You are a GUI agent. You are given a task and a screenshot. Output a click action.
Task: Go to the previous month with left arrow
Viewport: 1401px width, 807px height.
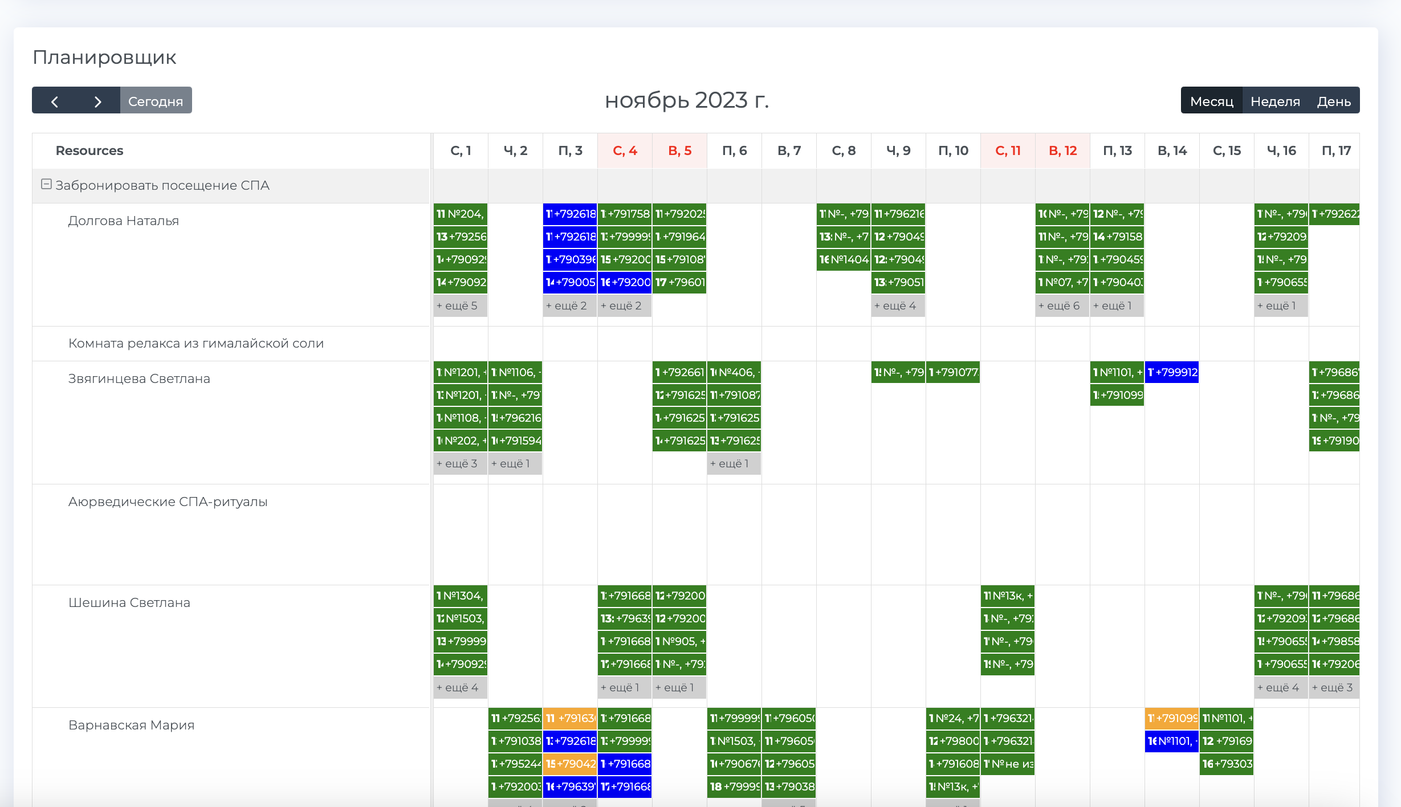coord(55,101)
